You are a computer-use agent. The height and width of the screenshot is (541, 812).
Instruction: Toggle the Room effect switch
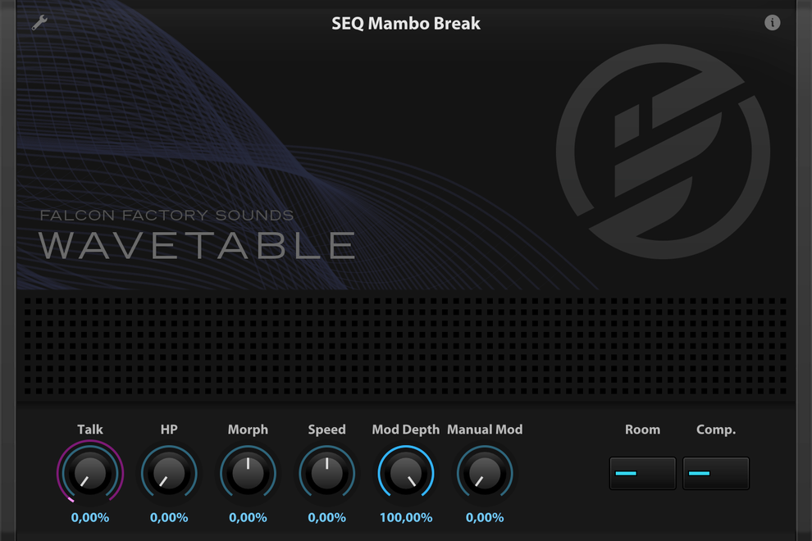pyautogui.click(x=643, y=473)
